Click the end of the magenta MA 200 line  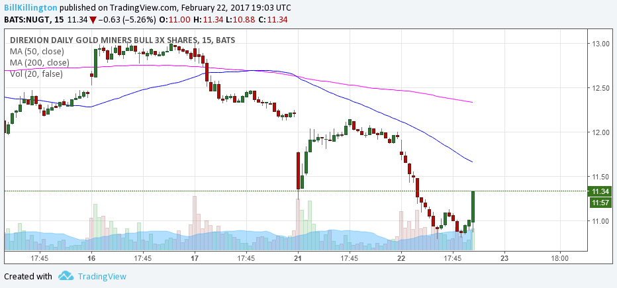point(472,103)
